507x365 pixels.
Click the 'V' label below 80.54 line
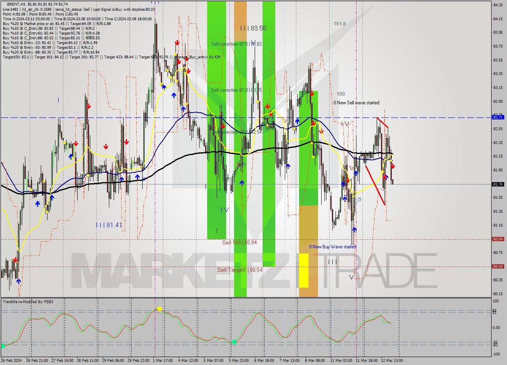tap(351, 277)
